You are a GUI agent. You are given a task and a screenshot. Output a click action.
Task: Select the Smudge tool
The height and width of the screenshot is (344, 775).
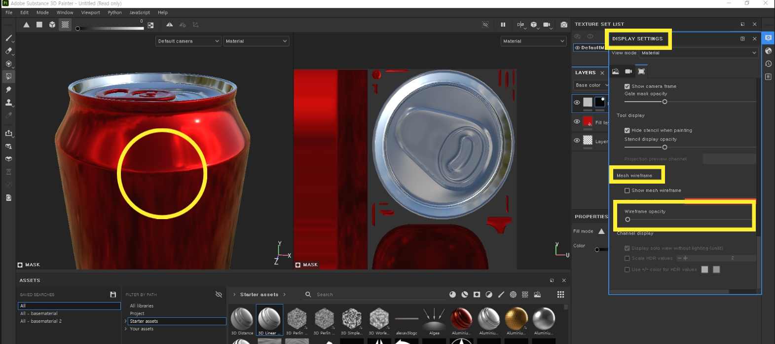[8, 89]
